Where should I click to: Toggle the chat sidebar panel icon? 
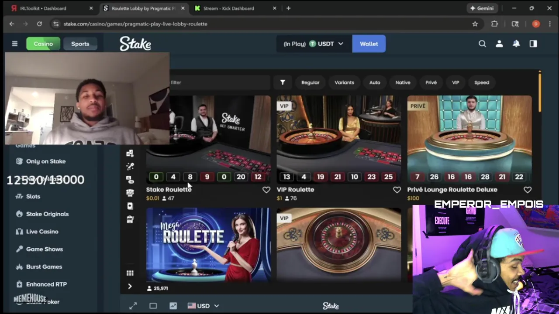533,44
